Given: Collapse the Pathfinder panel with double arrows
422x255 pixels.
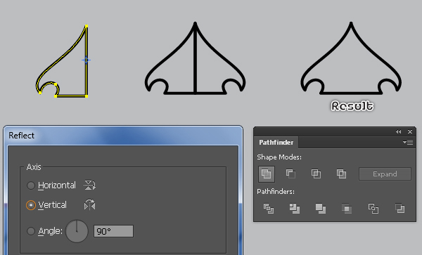Looking at the screenshot, I should tap(399, 131).
